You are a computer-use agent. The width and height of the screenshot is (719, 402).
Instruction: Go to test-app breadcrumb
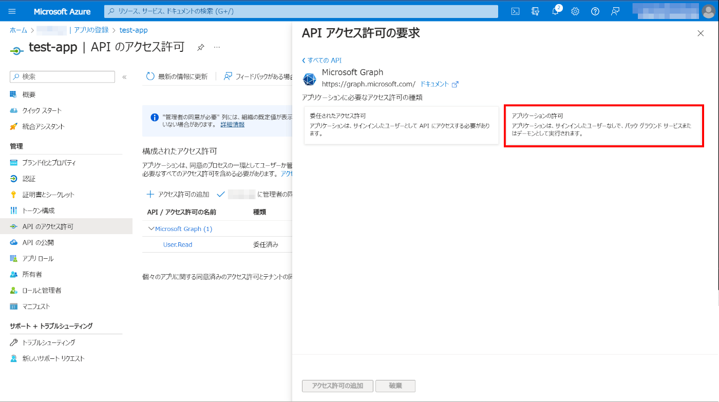click(x=134, y=30)
